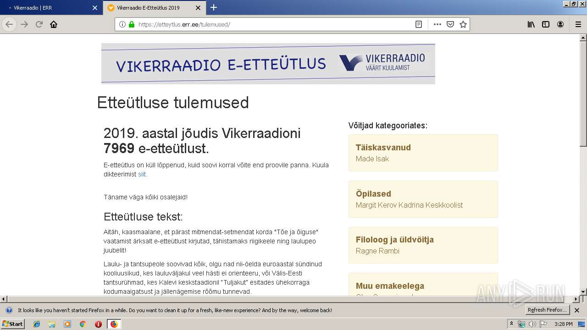Show hidden system tray icons
The image size is (587, 330).
click(x=511, y=324)
